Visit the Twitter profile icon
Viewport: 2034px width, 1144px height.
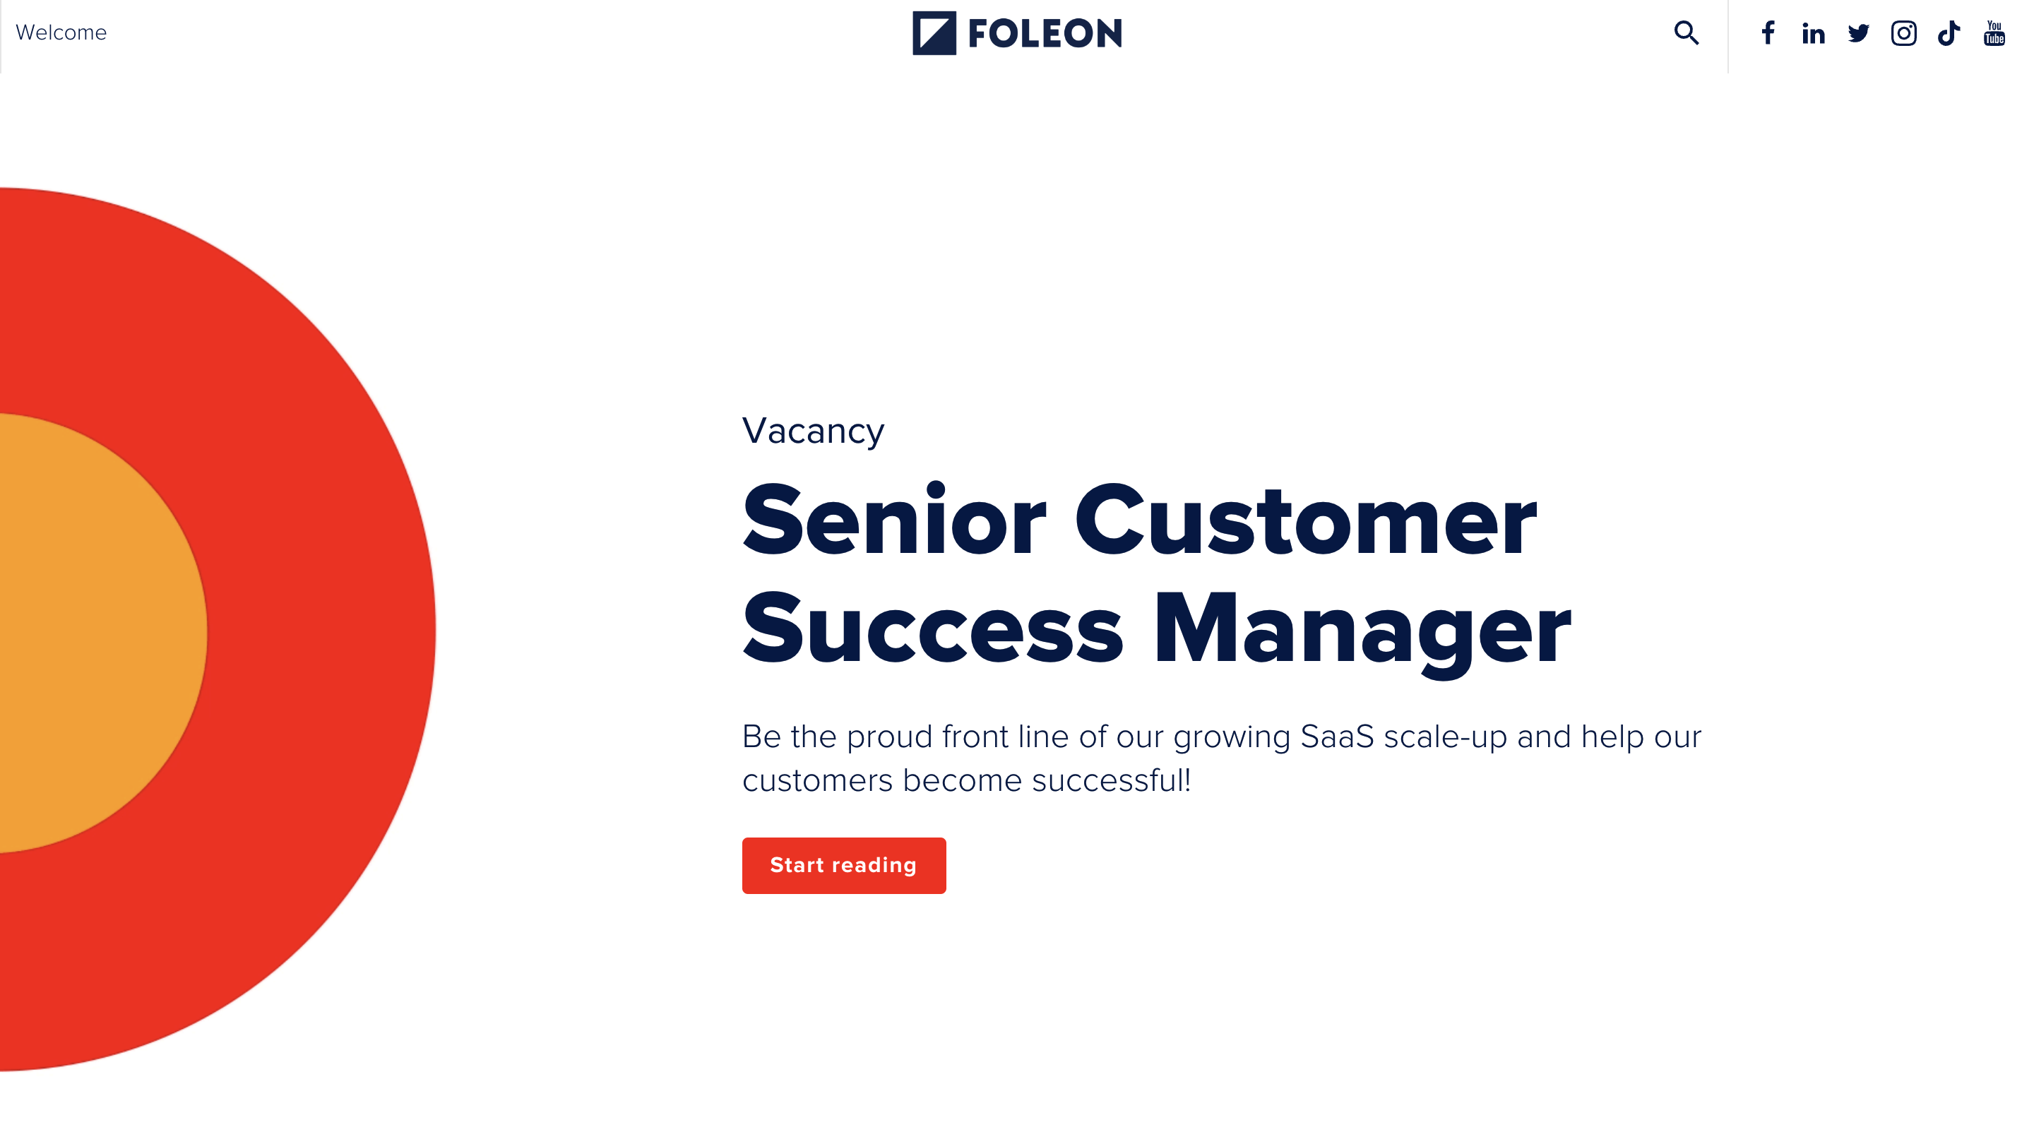(1858, 33)
